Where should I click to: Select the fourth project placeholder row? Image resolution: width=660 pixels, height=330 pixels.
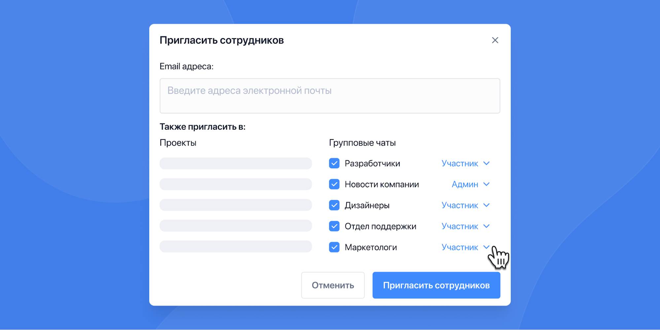pyautogui.click(x=235, y=226)
